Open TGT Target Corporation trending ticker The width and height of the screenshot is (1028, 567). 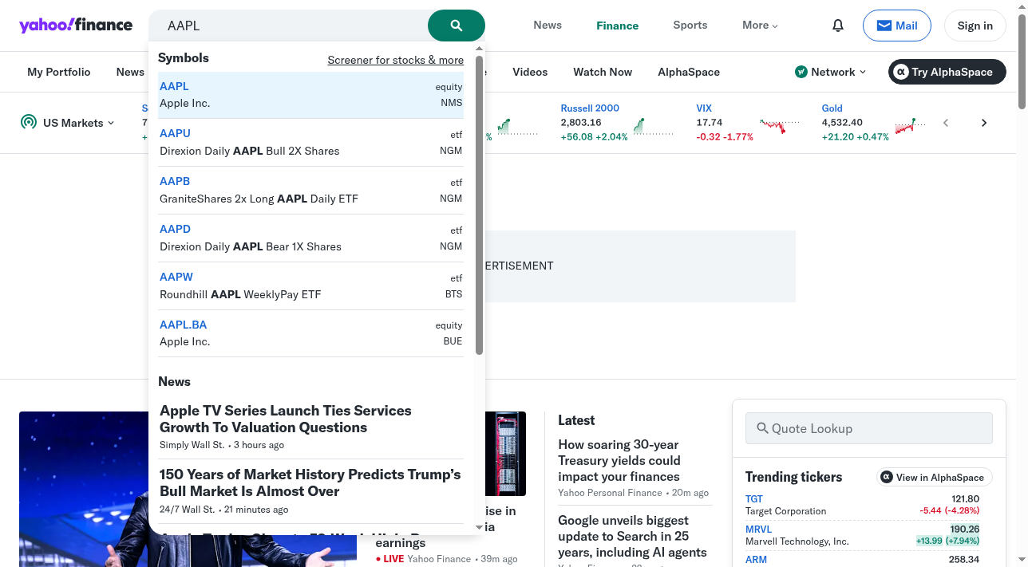(x=862, y=505)
